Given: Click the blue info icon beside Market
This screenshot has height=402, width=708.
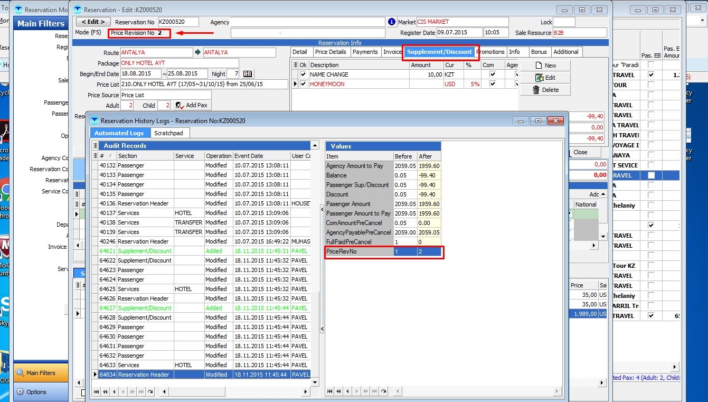Looking at the screenshot, I should click(392, 22).
